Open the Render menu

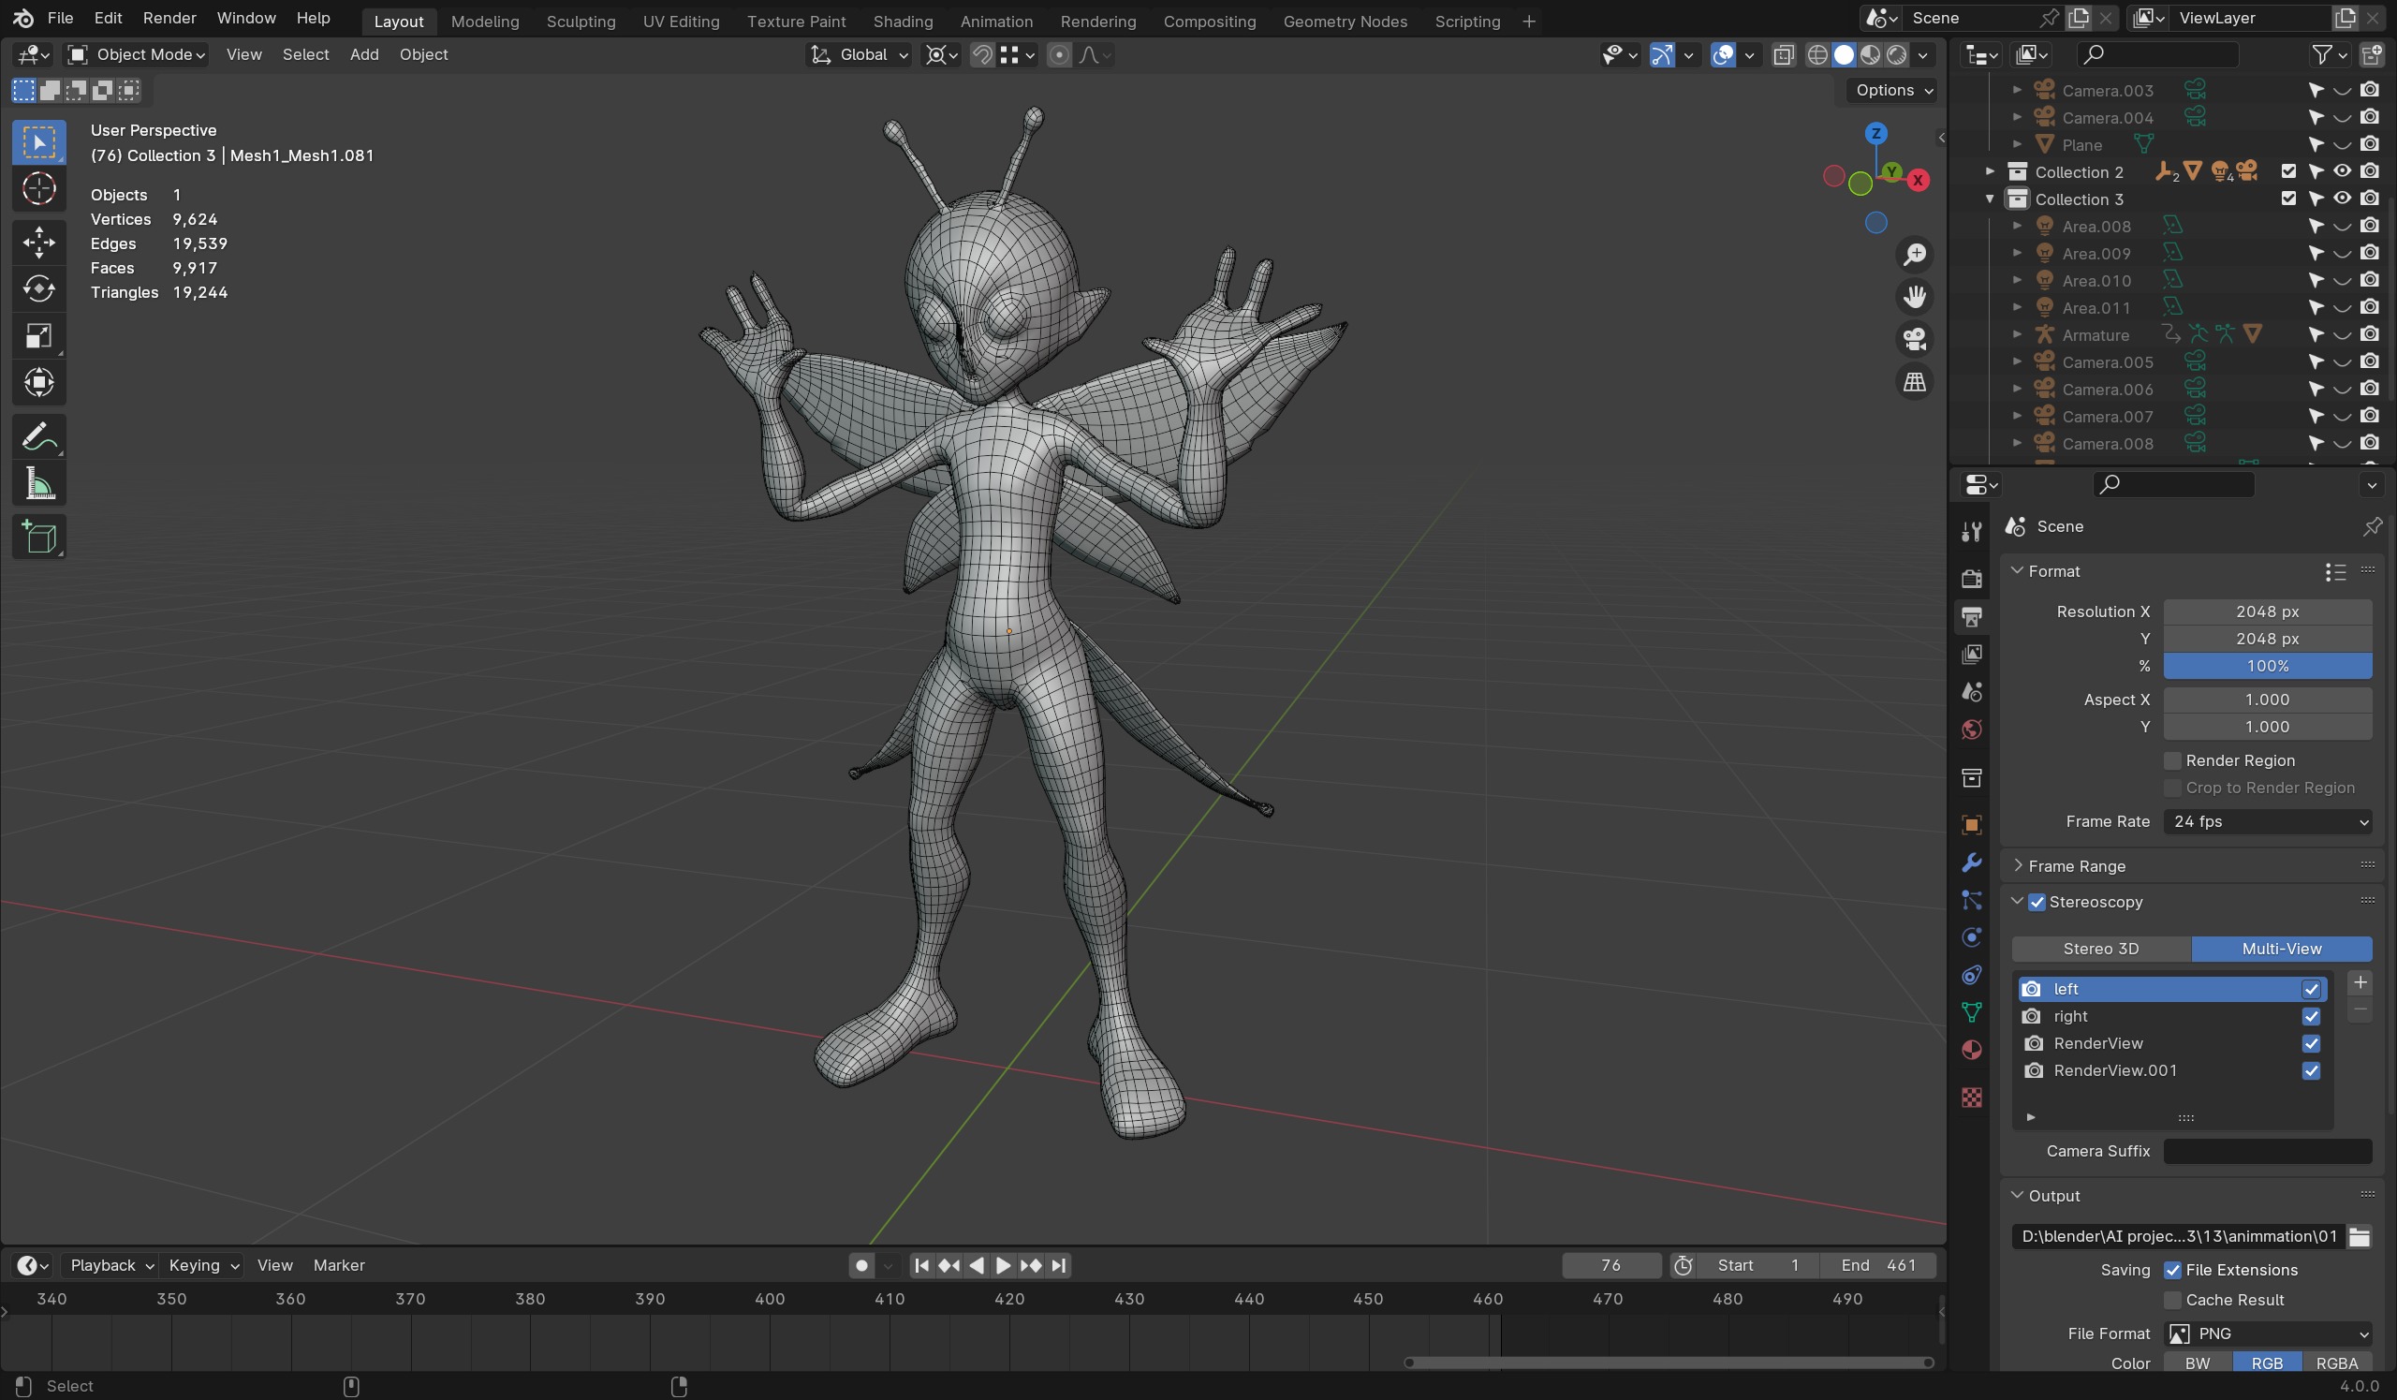click(169, 18)
